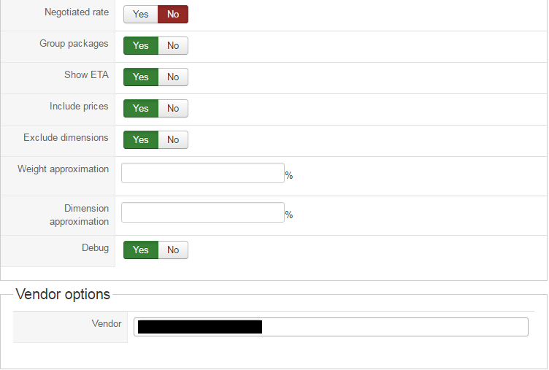
Task: Click the Vendor field label
Action: click(107, 324)
